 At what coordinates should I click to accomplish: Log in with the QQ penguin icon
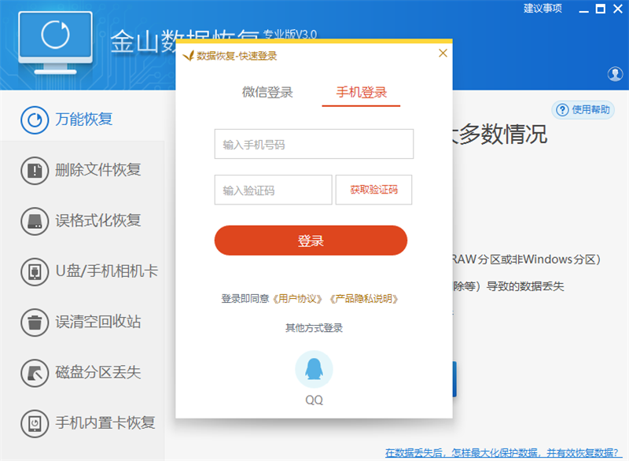(314, 369)
